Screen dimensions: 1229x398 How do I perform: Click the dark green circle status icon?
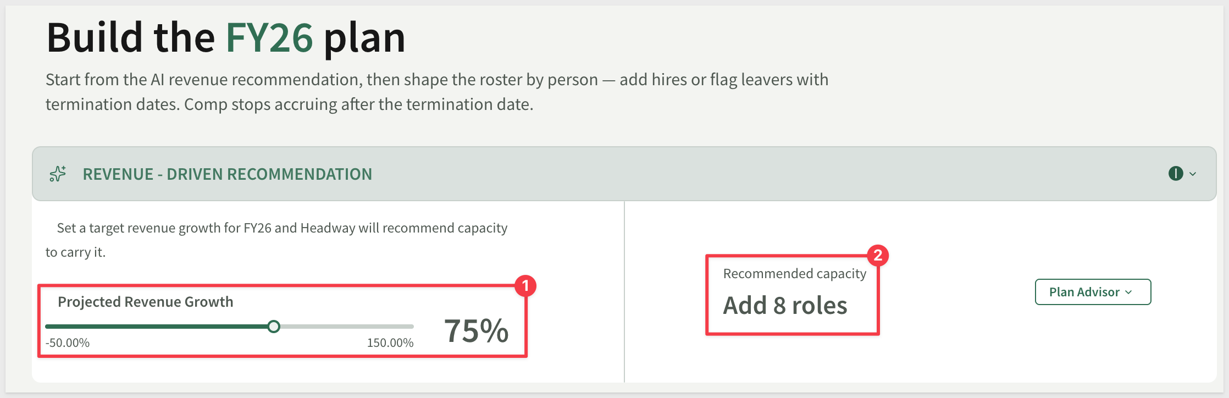1176,174
